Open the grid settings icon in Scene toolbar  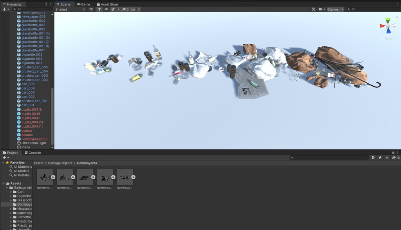(132, 9)
